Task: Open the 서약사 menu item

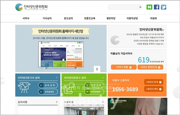Action: point(26,18)
